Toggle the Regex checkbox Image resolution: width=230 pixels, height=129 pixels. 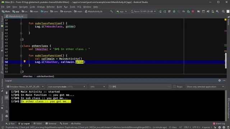click(175, 87)
